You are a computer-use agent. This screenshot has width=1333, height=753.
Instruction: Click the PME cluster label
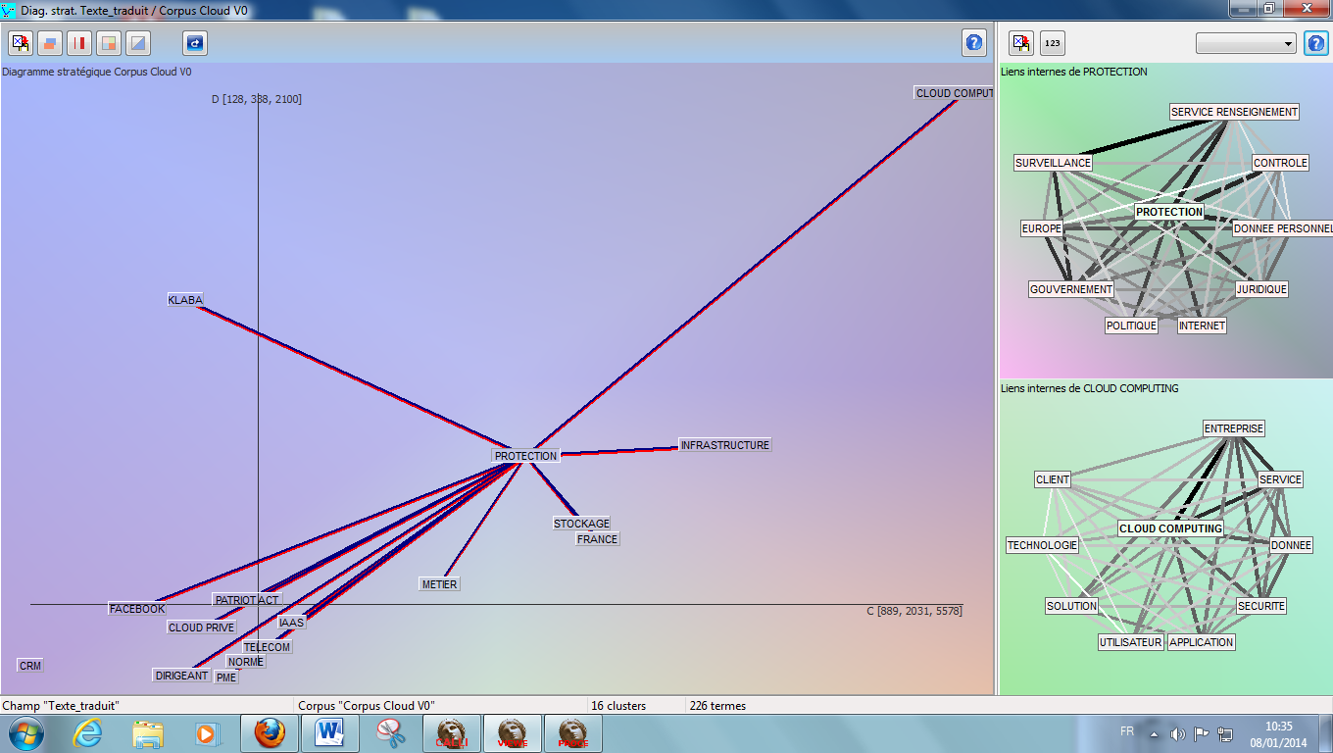pos(226,678)
